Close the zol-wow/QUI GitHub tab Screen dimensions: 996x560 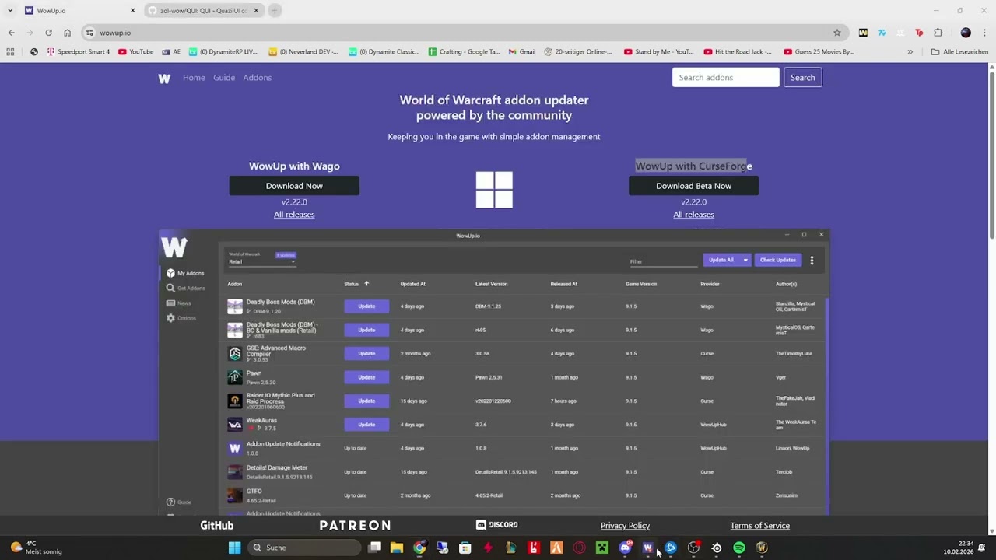click(256, 11)
